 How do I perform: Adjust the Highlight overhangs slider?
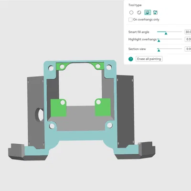[159, 41]
